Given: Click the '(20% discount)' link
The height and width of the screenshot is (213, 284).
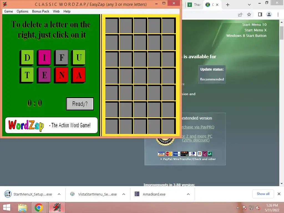Looking at the screenshot, I should click(196, 140).
